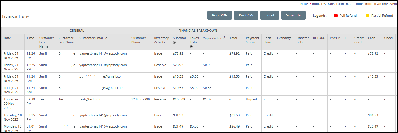Click the 12:26 PM time cell
The width and height of the screenshot is (398, 133).
(30, 55)
